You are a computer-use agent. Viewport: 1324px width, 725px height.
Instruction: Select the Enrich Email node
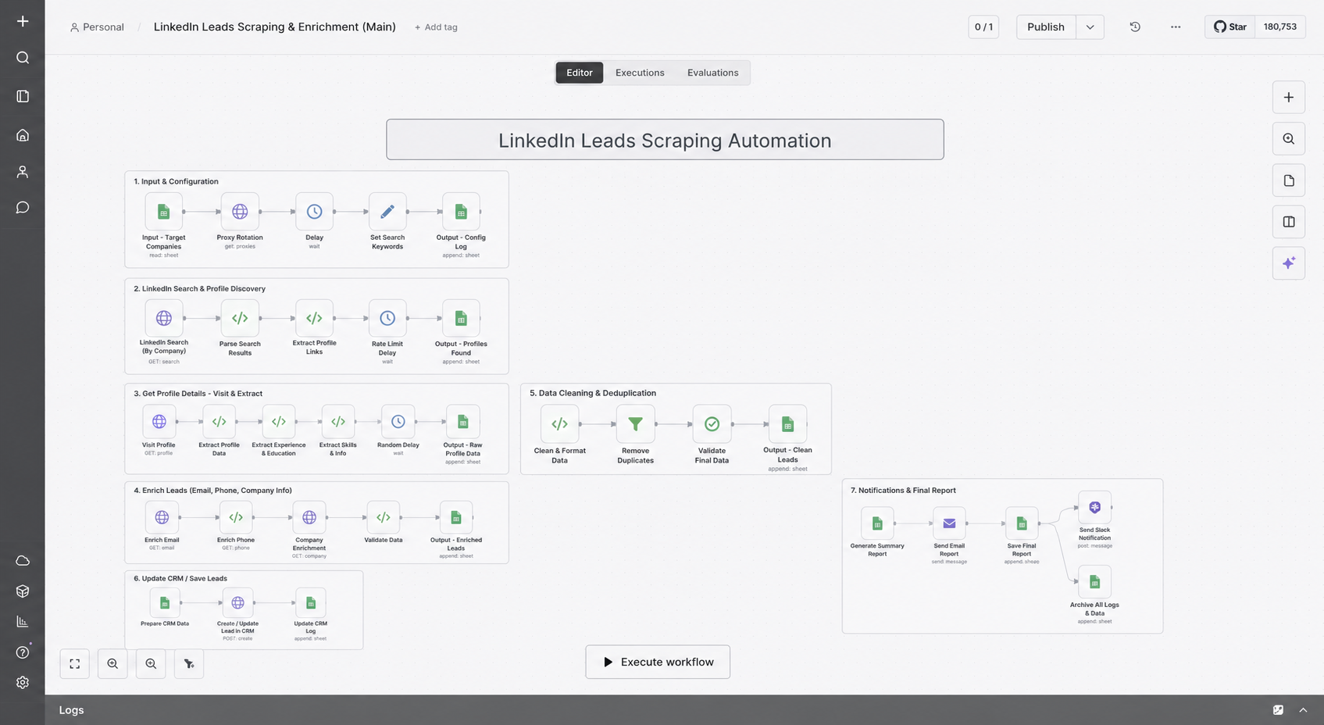pyautogui.click(x=162, y=517)
